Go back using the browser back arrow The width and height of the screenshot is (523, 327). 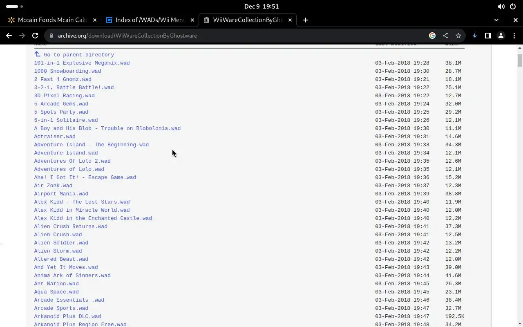coord(9,36)
